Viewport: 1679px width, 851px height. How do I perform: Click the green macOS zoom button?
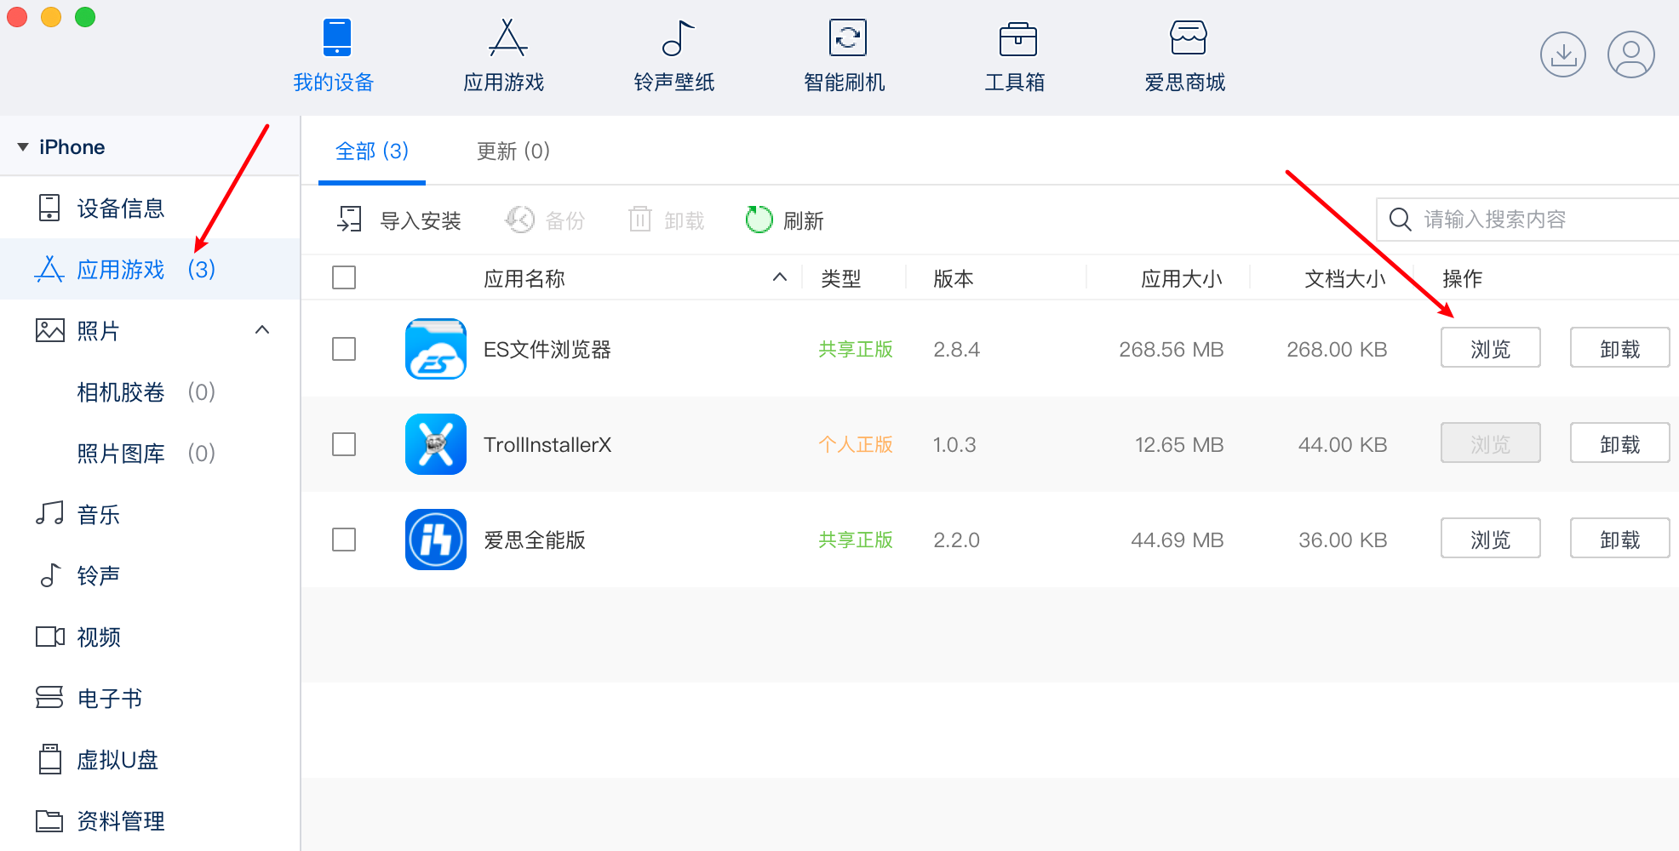point(85,17)
